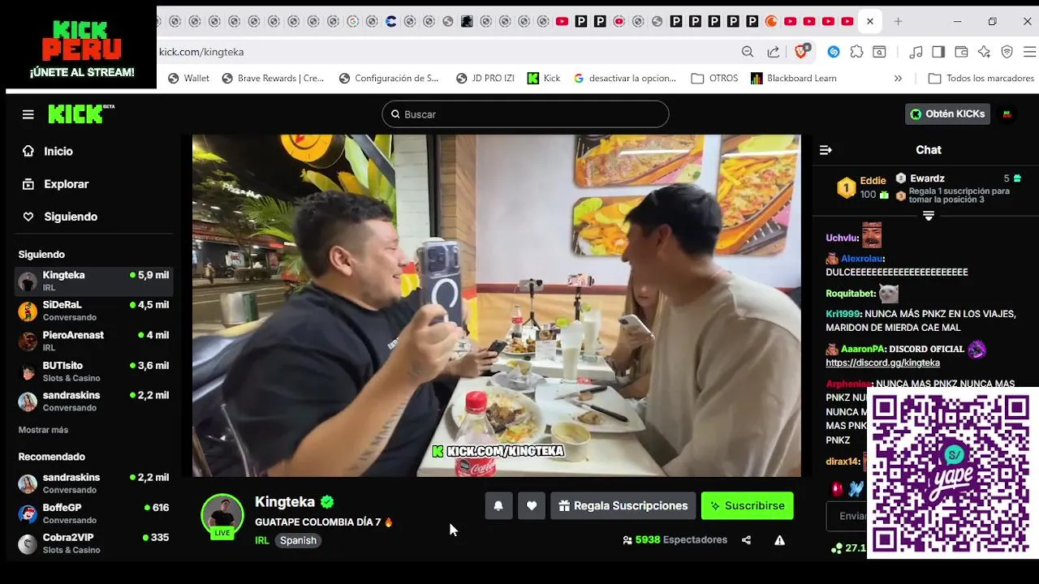Viewport: 1039px width, 584px height.
Task: Click the 5938 Espectadores viewer count
Action: click(675, 540)
